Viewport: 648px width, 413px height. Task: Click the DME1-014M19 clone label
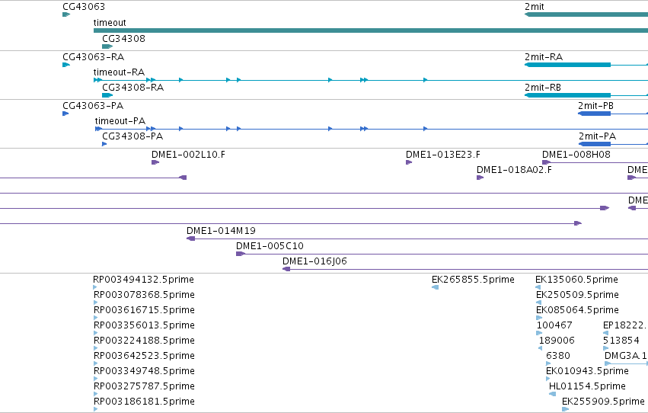point(221,231)
